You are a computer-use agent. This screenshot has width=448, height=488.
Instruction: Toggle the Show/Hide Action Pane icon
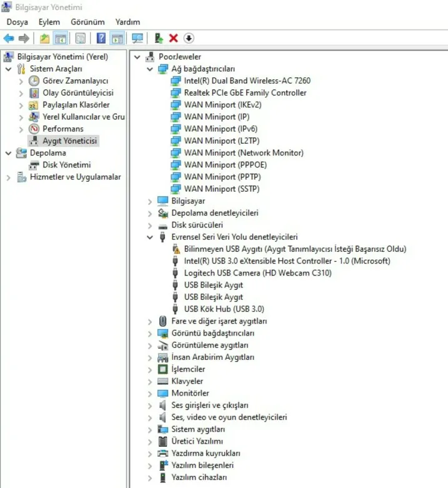point(117,39)
